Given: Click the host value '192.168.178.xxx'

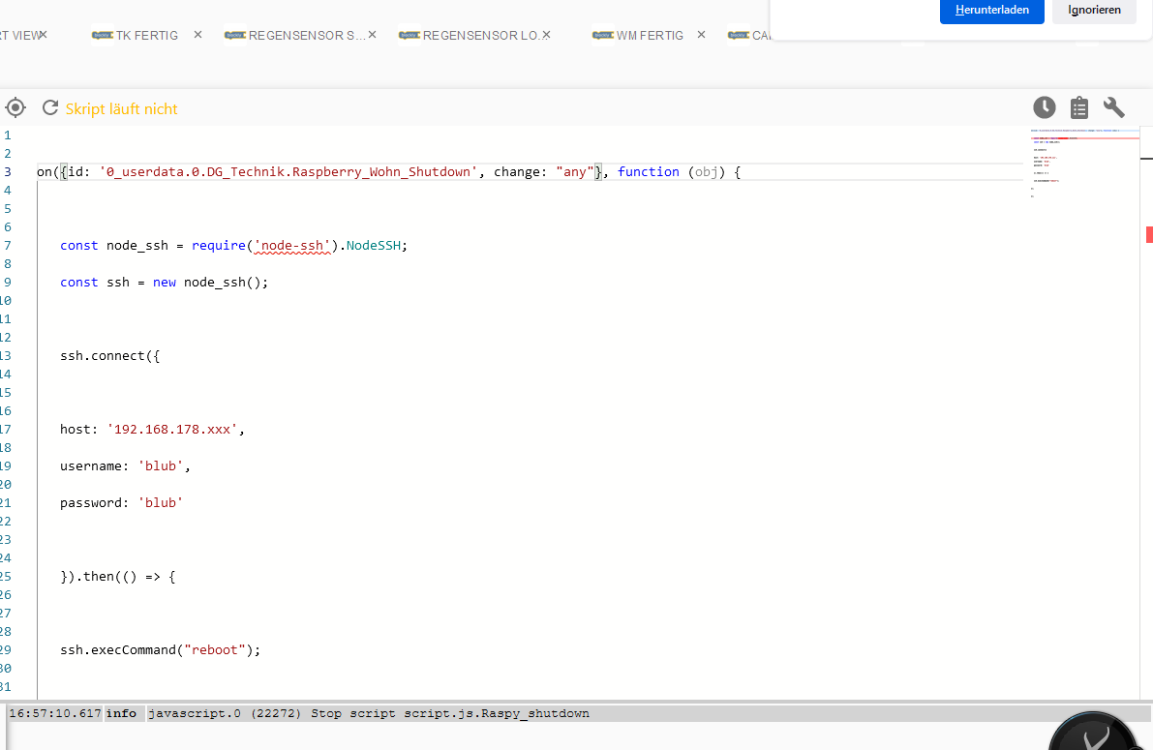Looking at the screenshot, I should pyautogui.click(x=172, y=430).
